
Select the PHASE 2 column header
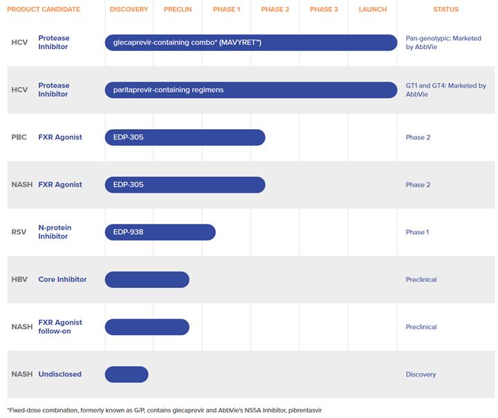tap(275, 10)
